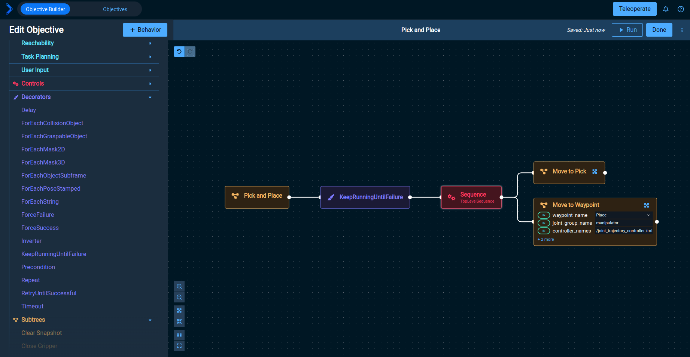
Task: Switch to the Objectives tab
Action: [115, 9]
